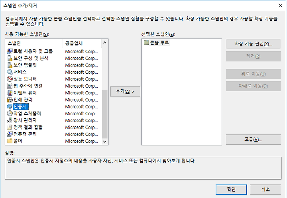
Task: Cancel the dialog with 취소
Action: (265, 189)
